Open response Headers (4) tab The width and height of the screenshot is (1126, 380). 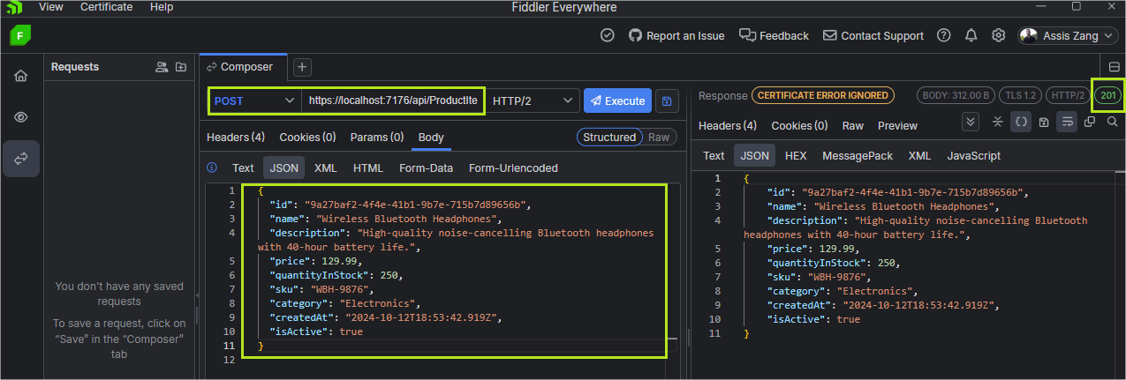click(728, 126)
